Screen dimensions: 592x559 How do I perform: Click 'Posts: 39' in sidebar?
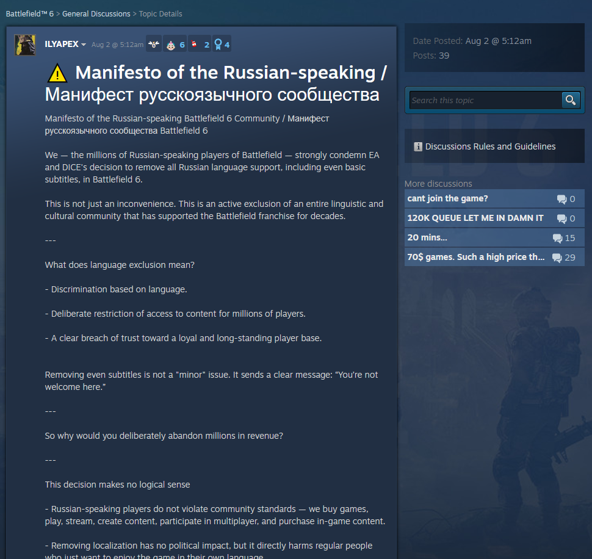point(431,56)
